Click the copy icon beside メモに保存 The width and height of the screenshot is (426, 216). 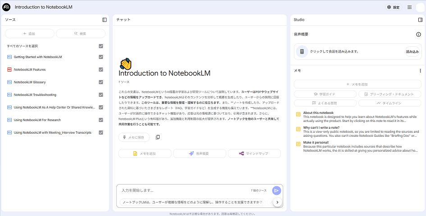(157, 137)
